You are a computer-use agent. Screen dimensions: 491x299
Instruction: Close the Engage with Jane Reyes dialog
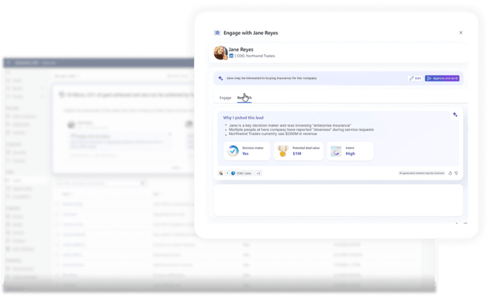[x=461, y=33]
